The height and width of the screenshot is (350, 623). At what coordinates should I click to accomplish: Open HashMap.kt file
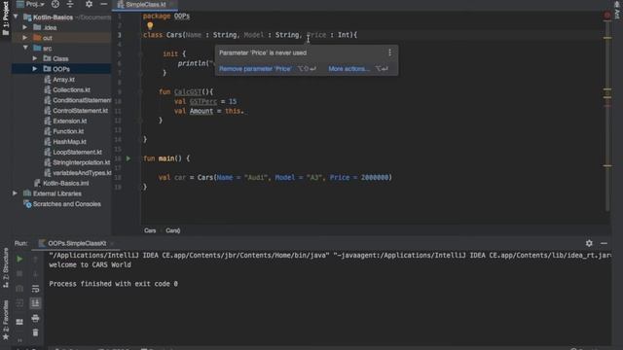[x=69, y=141]
